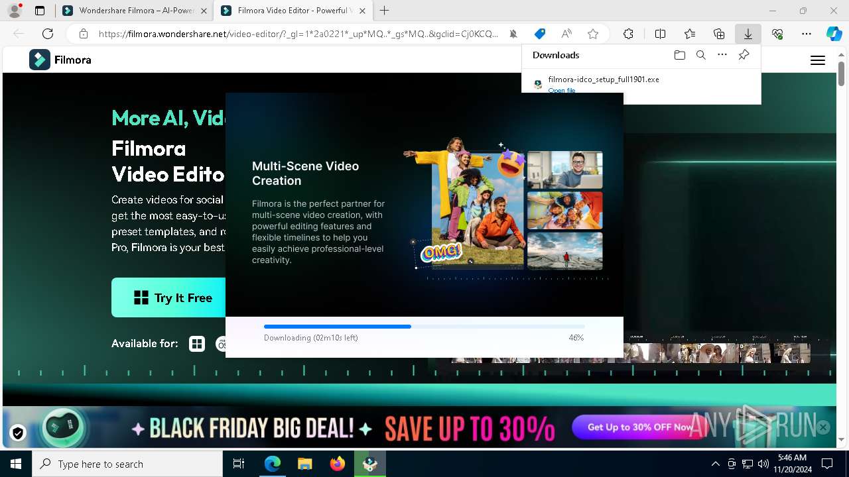Open Task View
The width and height of the screenshot is (849, 477).
[239, 464]
